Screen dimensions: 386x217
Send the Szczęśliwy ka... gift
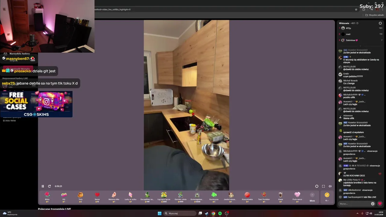[x=147, y=197]
